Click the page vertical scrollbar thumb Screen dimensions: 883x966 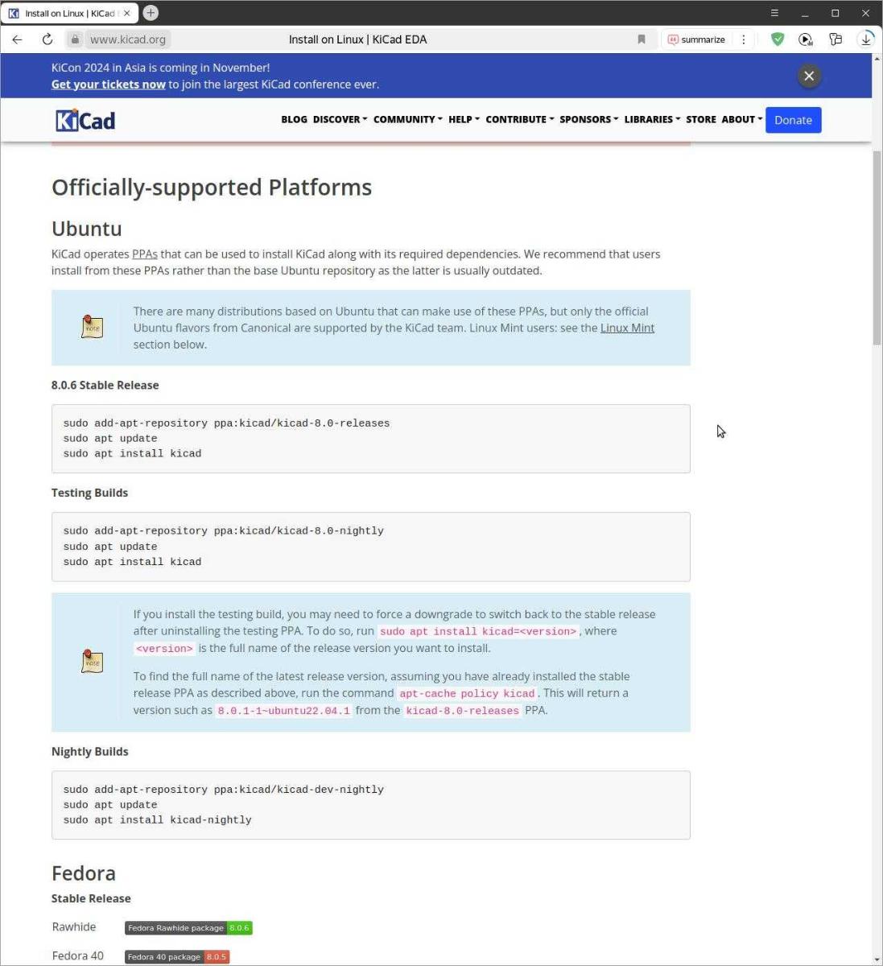coord(877,247)
